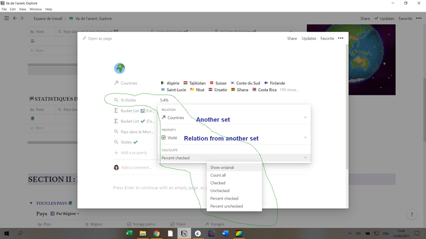Collapse the TOUS LES PAYS toggle
The image size is (426, 239).
click(31, 203)
